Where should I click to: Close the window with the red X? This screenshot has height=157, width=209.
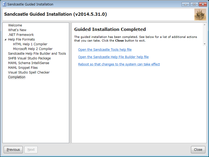point(203,4)
